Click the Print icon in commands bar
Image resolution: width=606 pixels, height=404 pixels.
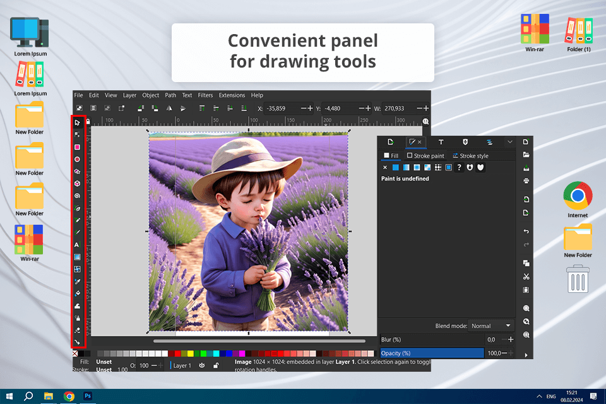pyautogui.click(x=526, y=181)
